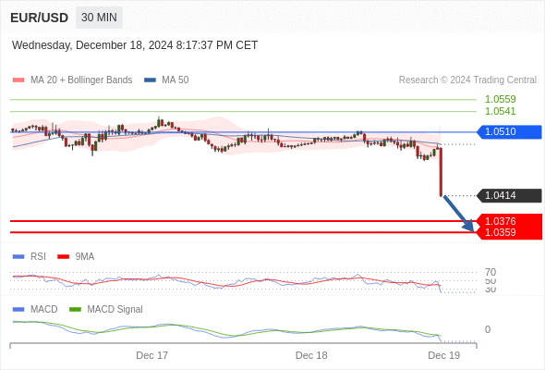Click the large red falling candlestick
This screenshot has height=370, width=545.
(441, 172)
